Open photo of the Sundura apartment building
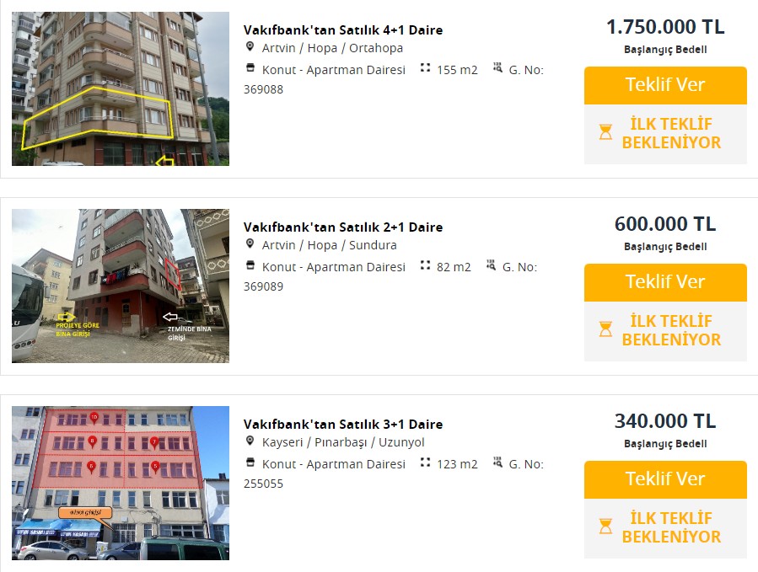 coord(121,286)
